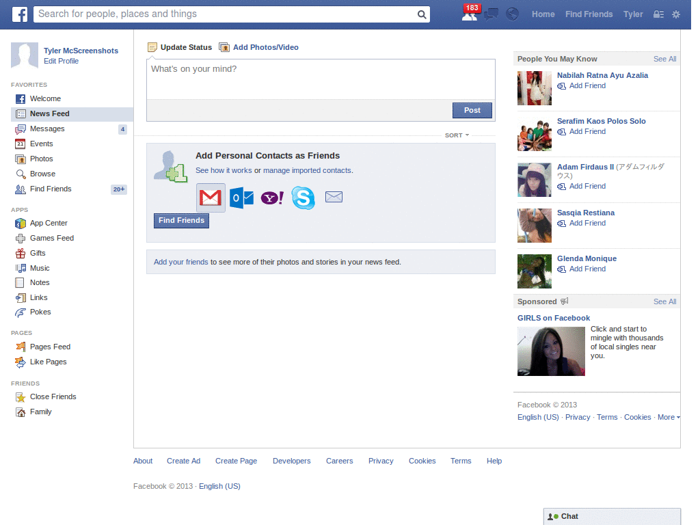Click the Browse magnifier icon
Screen dimensions: 700x525
click(20, 174)
